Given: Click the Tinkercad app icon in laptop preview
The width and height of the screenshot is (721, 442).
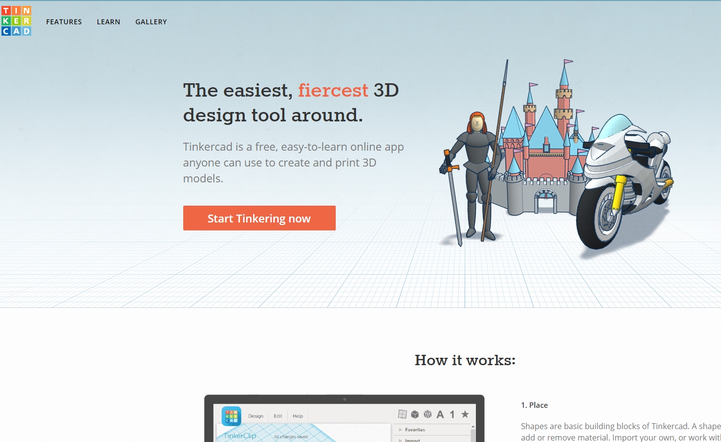Looking at the screenshot, I should click(x=231, y=416).
